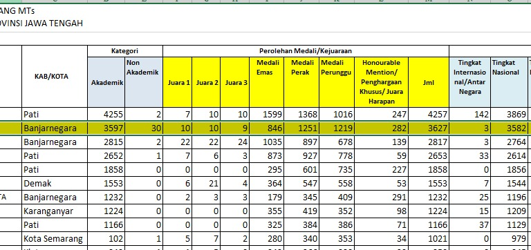The width and height of the screenshot is (531, 250).
Task: Select the cell containing 897
Action: (301, 142)
